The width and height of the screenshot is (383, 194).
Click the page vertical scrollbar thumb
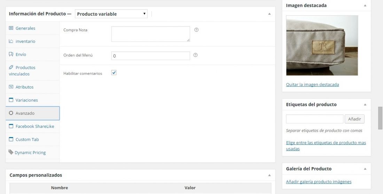380,118
